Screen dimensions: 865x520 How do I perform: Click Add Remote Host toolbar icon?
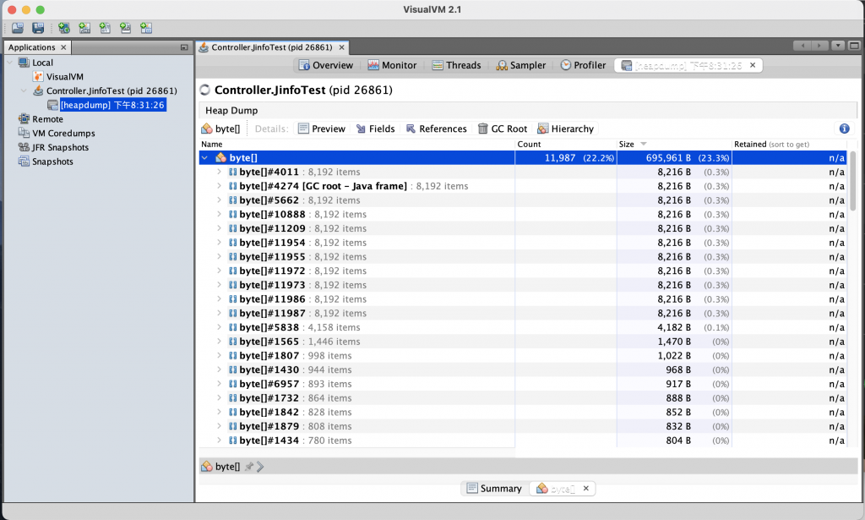64,28
